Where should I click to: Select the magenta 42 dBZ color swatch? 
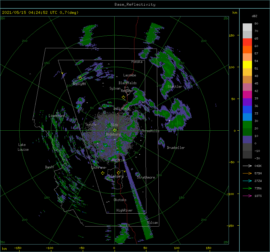pos(247,95)
